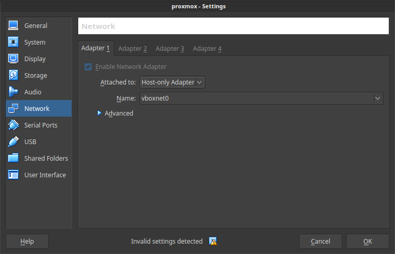Click the Network section header bar
The height and width of the screenshot is (254, 395).
pos(233,26)
